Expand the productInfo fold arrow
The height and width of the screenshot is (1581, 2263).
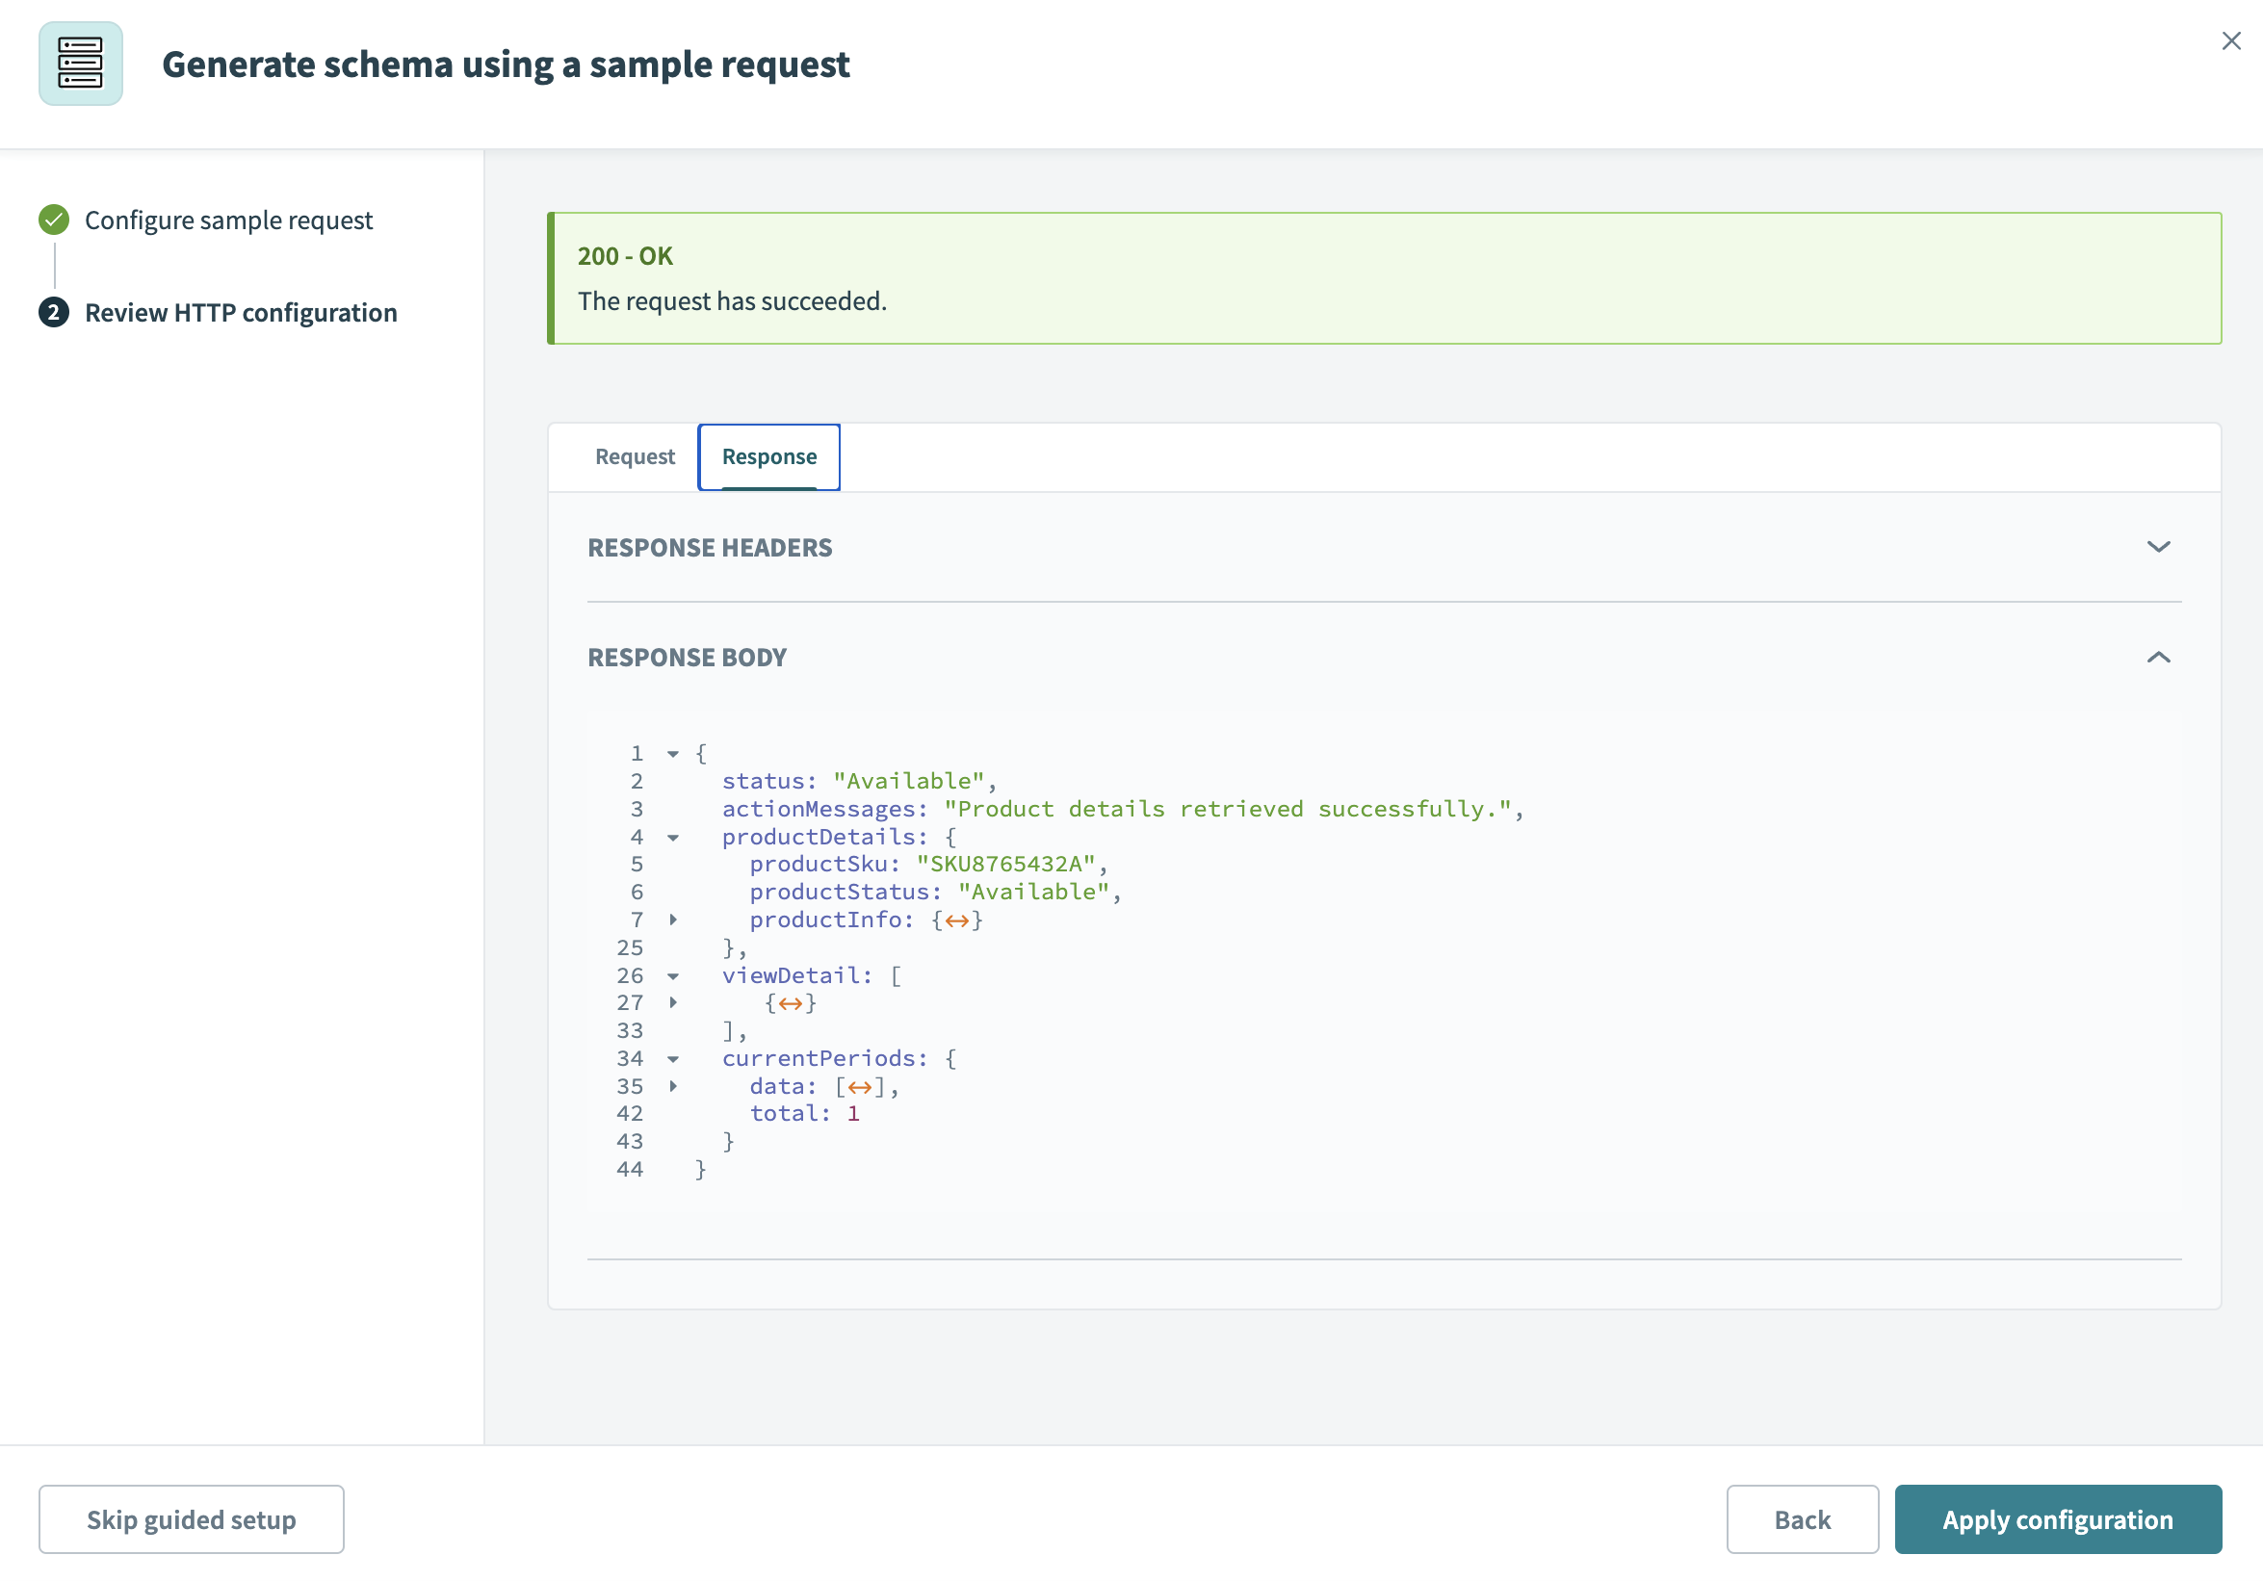click(673, 920)
